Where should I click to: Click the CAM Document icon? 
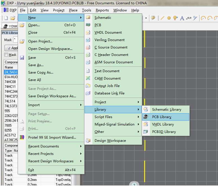pyautogui.click(x=88, y=78)
